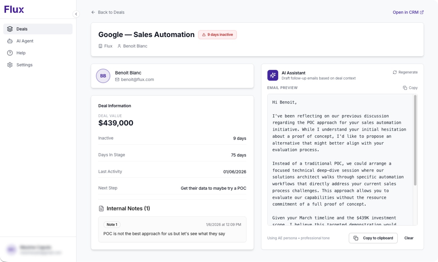Click the 75 days in stage value

coord(239,155)
